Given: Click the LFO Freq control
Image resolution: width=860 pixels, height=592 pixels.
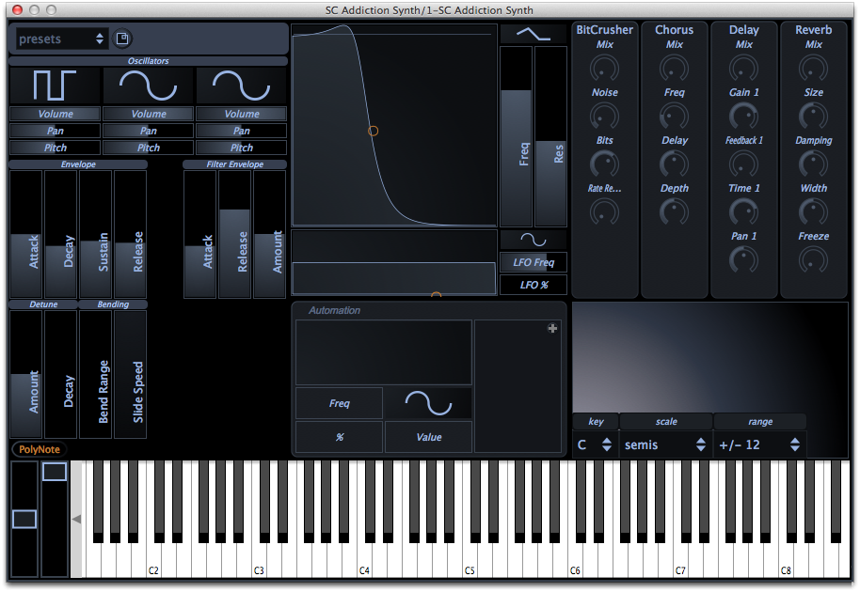Looking at the screenshot, I should (534, 262).
